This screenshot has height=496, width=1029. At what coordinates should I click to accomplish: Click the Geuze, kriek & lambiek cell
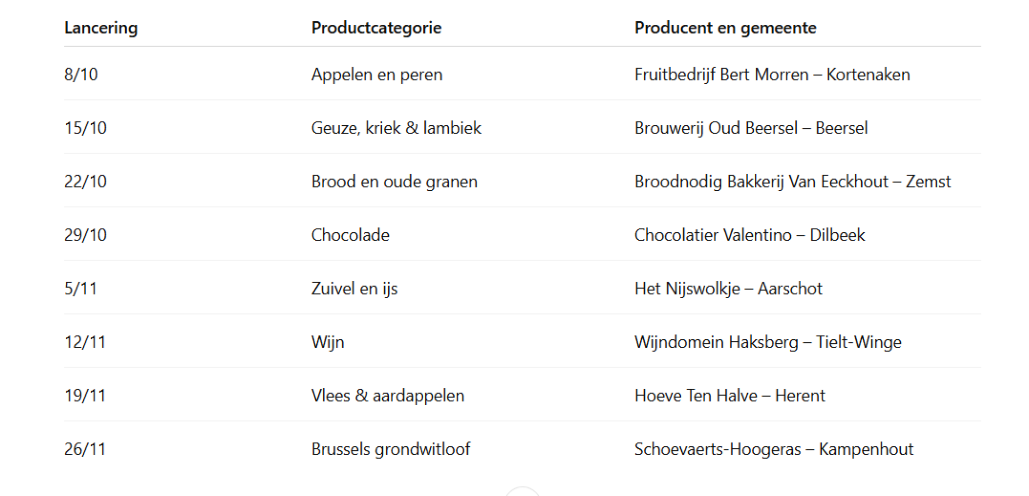pos(396,128)
